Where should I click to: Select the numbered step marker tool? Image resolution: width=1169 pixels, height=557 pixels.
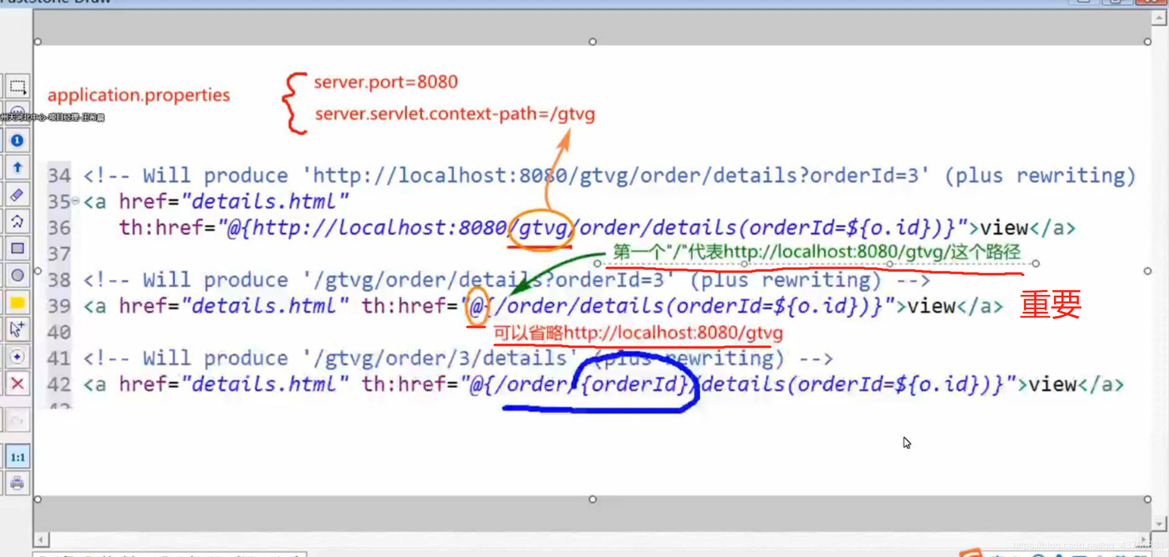click(x=17, y=141)
